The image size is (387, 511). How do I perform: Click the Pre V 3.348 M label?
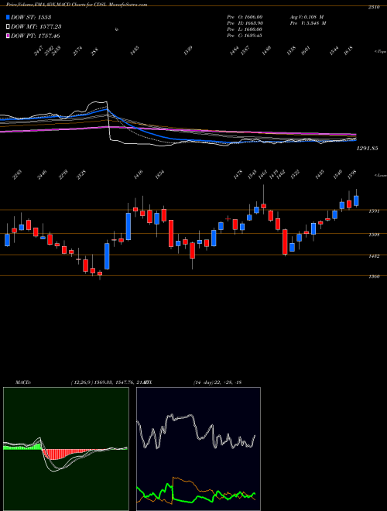(x=308, y=23)
